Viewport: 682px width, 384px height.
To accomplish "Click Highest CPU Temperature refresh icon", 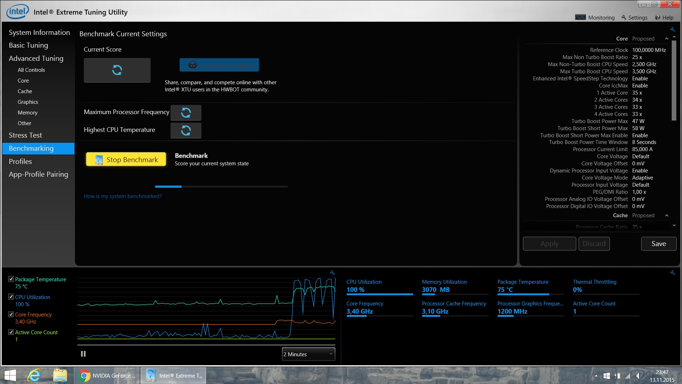I will (186, 130).
